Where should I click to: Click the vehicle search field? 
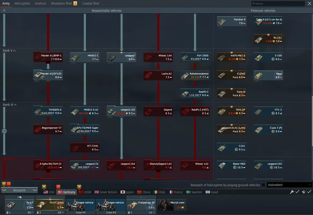point(278,4)
